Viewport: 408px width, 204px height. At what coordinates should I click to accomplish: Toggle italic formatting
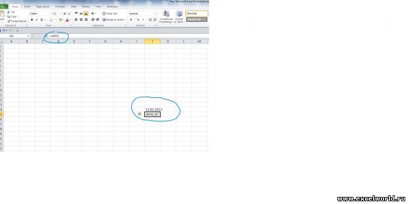pos(36,20)
